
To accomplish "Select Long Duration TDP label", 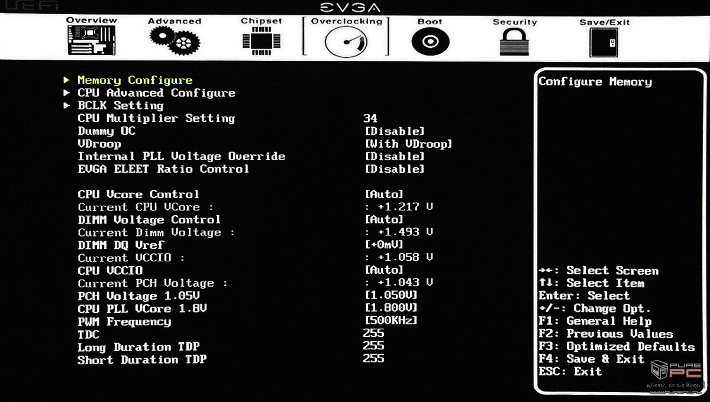I will pos(138,347).
